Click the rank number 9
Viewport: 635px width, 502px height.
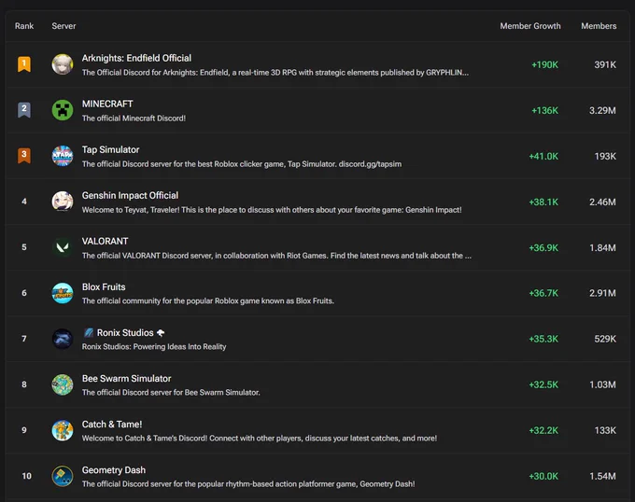pos(24,430)
